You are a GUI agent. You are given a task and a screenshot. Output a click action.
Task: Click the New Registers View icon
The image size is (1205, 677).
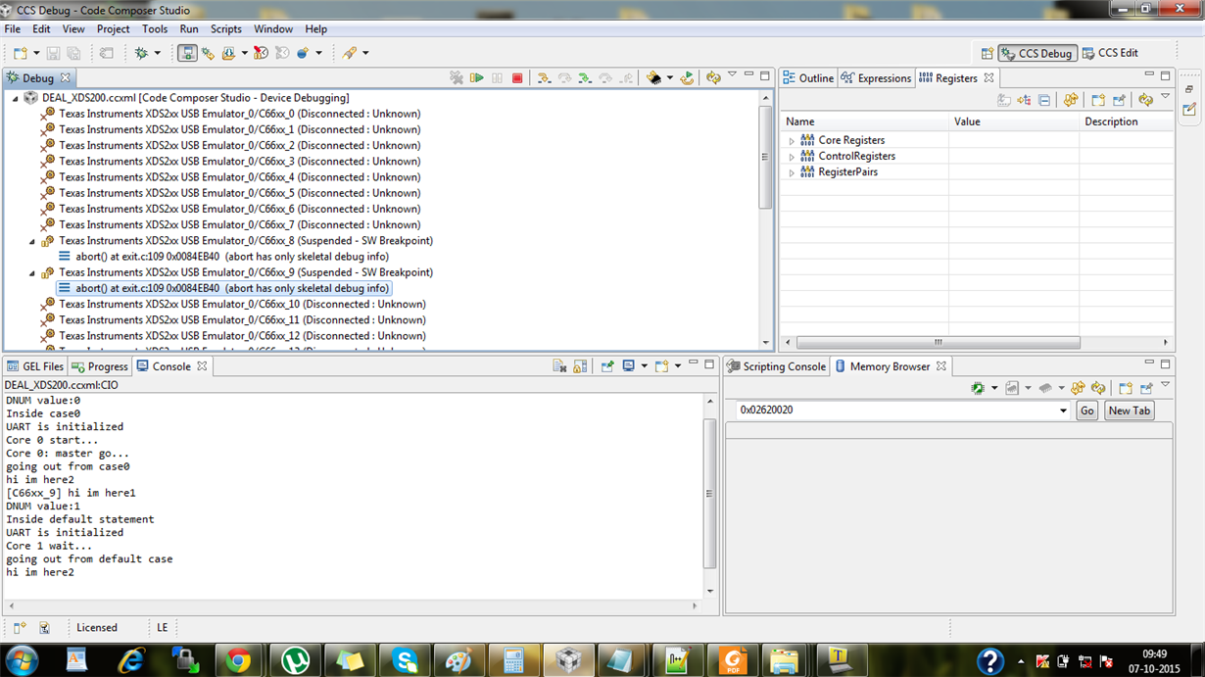pos(1098,100)
